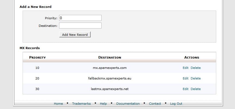Click the Destination column header
The image size is (235, 109).
click(x=110, y=57)
